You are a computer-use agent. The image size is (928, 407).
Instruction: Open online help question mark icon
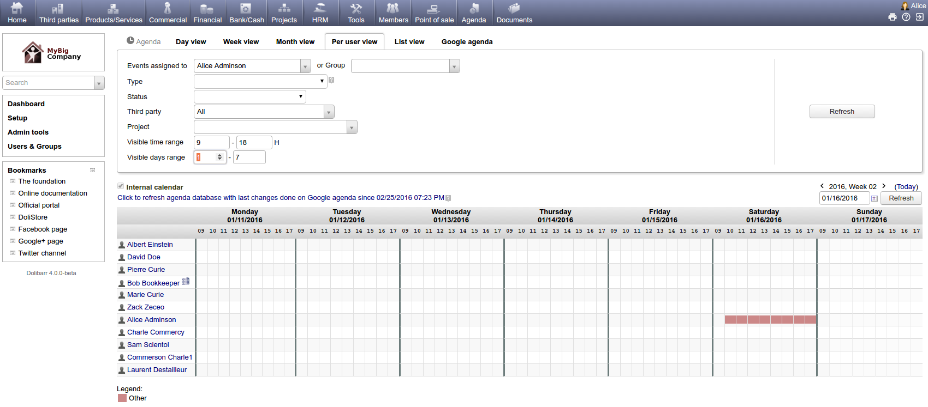906,17
